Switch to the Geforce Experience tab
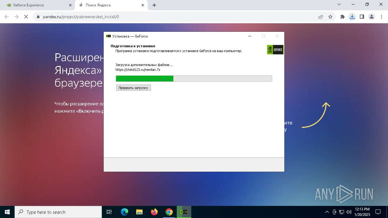Viewport: 388px width, 218px height. (x=38, y=5)
